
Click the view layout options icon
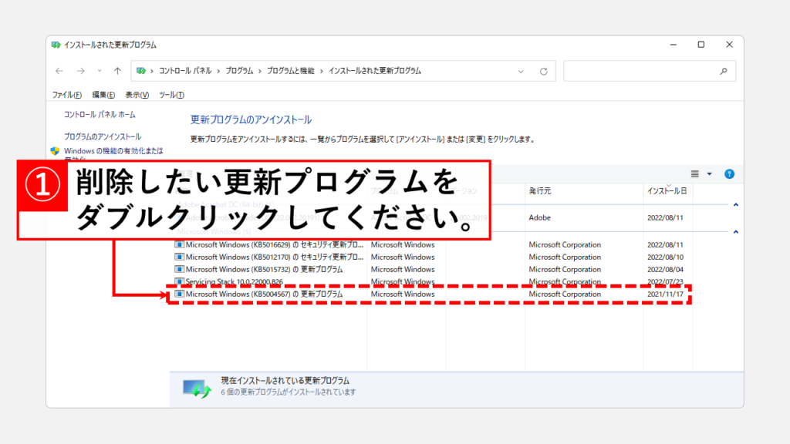(694, 174)
